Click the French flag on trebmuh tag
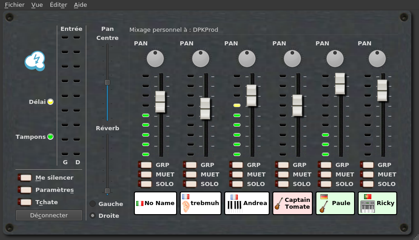 [x=186, y=197]
